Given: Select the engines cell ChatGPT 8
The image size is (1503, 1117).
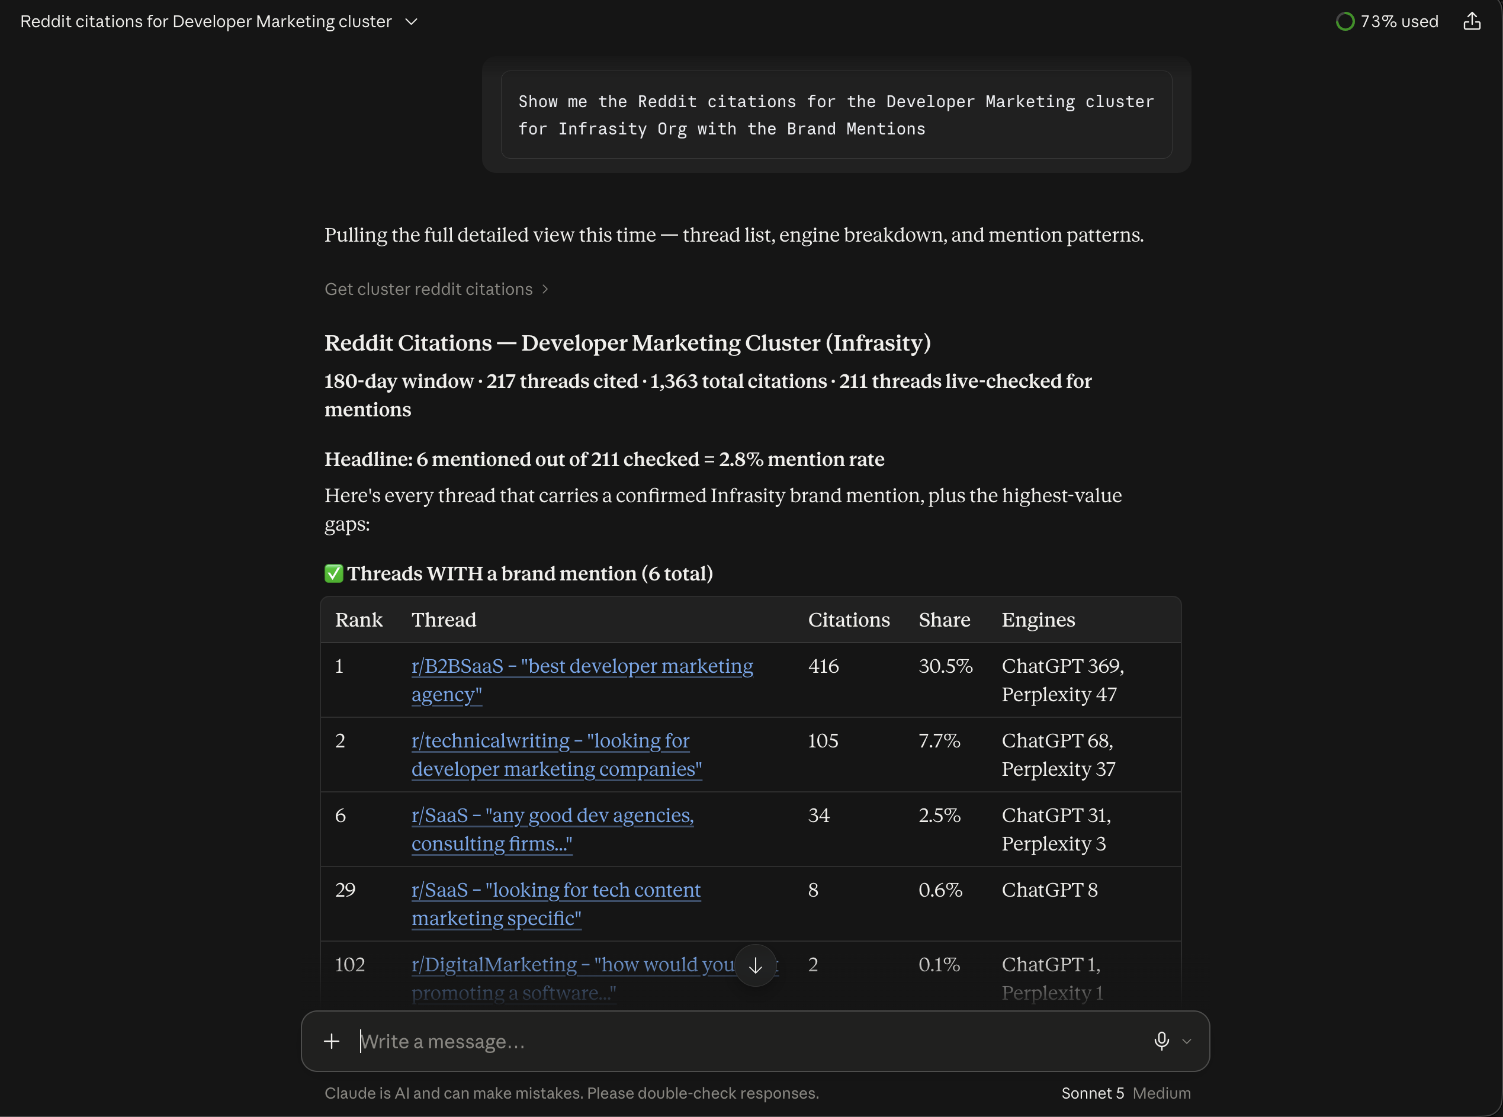Looking at the screenshot, I should click(1049, 891).
